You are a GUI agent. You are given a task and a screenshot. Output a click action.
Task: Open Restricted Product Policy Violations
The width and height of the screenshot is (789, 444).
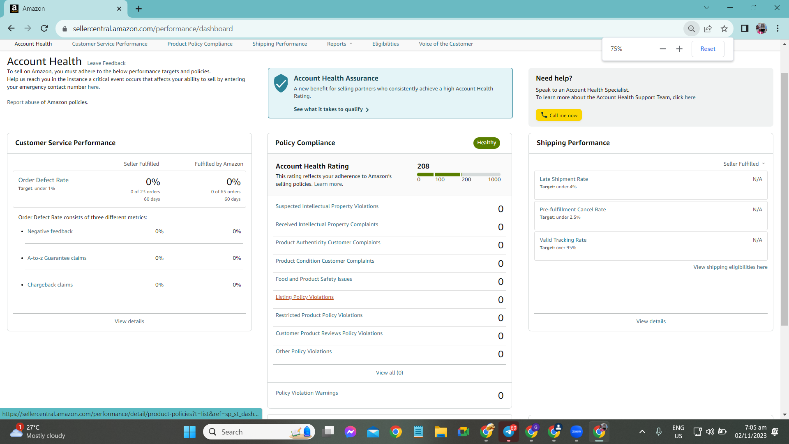click(x=319, y=315)
